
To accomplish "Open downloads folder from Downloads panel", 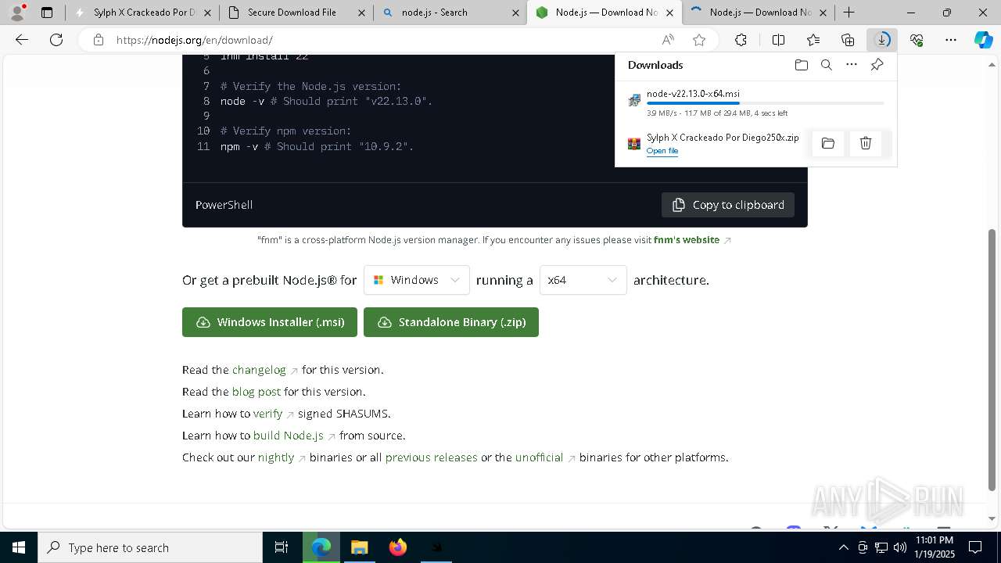I will [801, 65].
